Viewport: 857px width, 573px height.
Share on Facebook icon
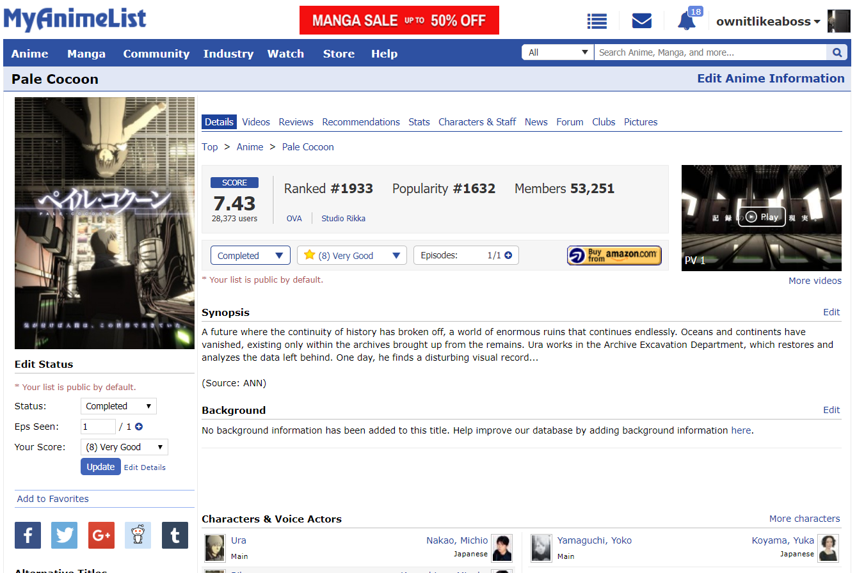tap(28, 535)
